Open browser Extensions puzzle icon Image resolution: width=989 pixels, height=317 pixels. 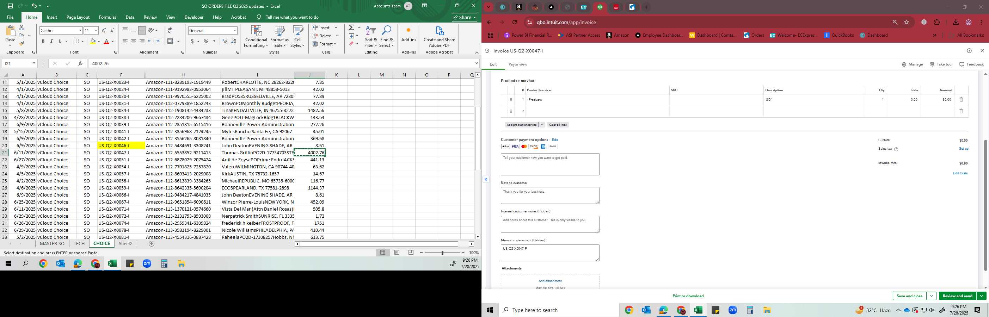point(937,22)
